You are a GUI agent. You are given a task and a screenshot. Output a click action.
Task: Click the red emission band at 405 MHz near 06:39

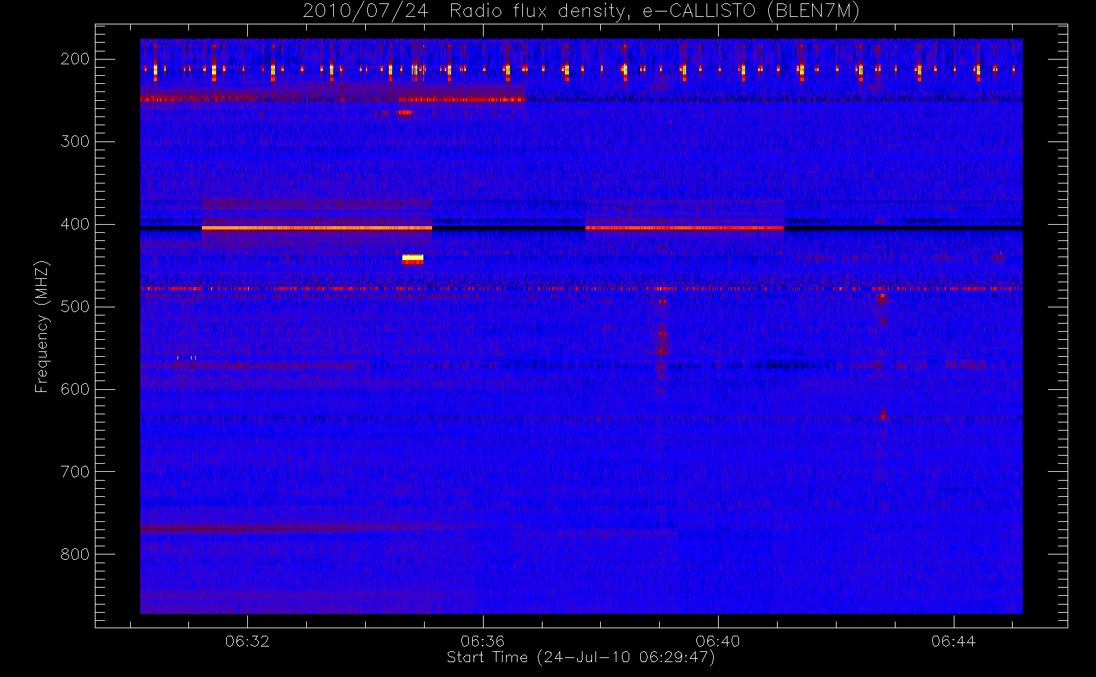pyautogui.click(x=685, y=228)
